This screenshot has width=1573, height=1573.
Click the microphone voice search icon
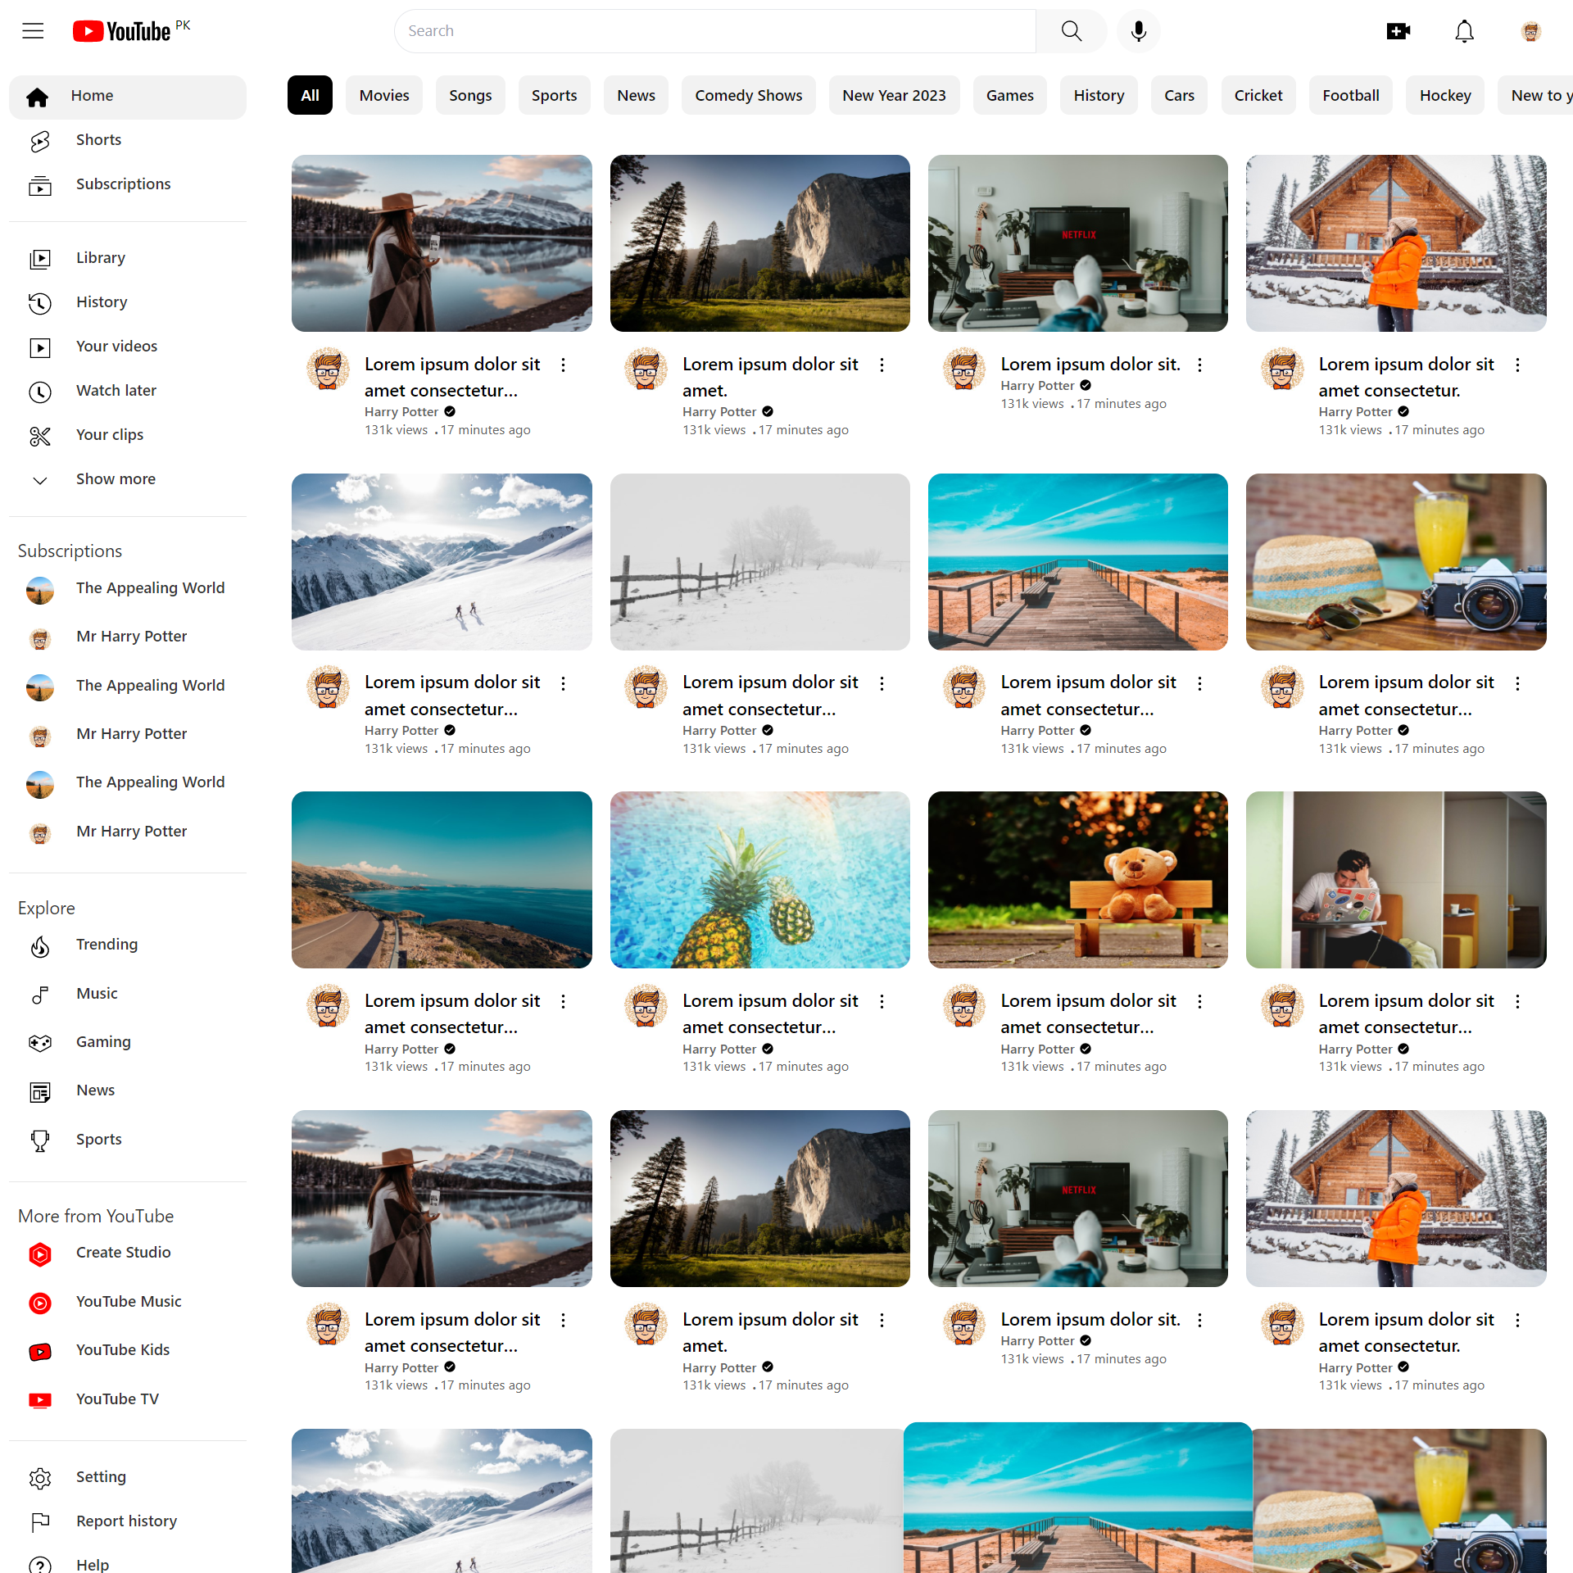tap(1138, 31)
